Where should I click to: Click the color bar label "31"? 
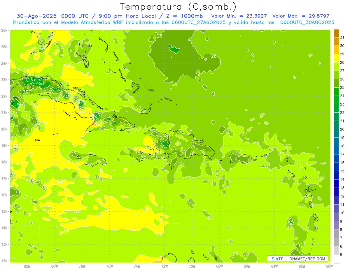(x=342, y=37)
